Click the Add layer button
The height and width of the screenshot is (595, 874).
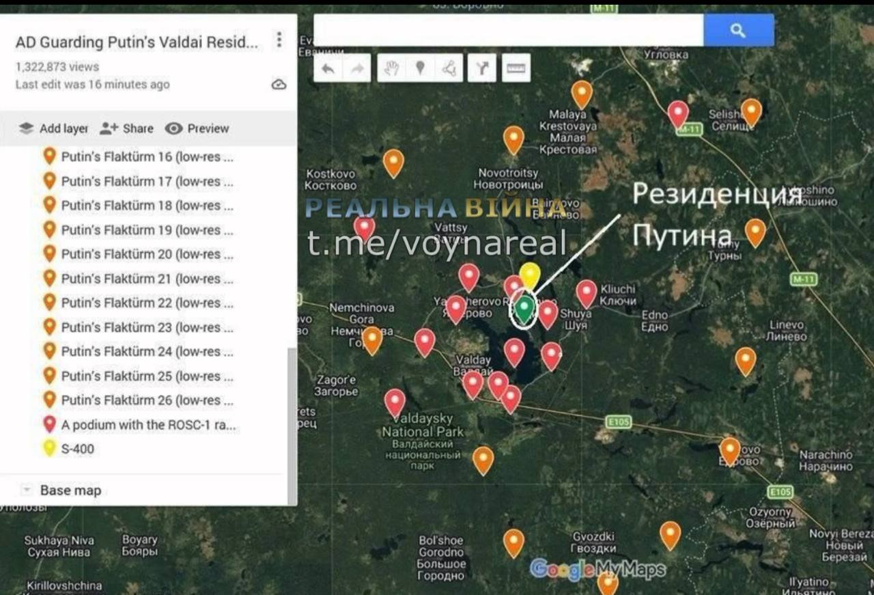point(53,128)
